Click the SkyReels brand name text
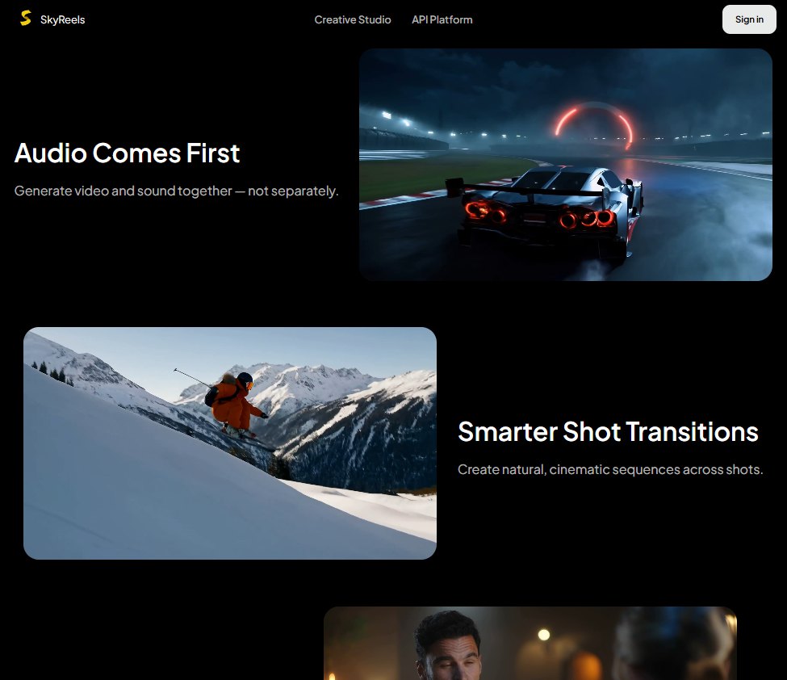The width and height of the screenshot is (787, 680). pyautogui.click(x=63, y=19)
